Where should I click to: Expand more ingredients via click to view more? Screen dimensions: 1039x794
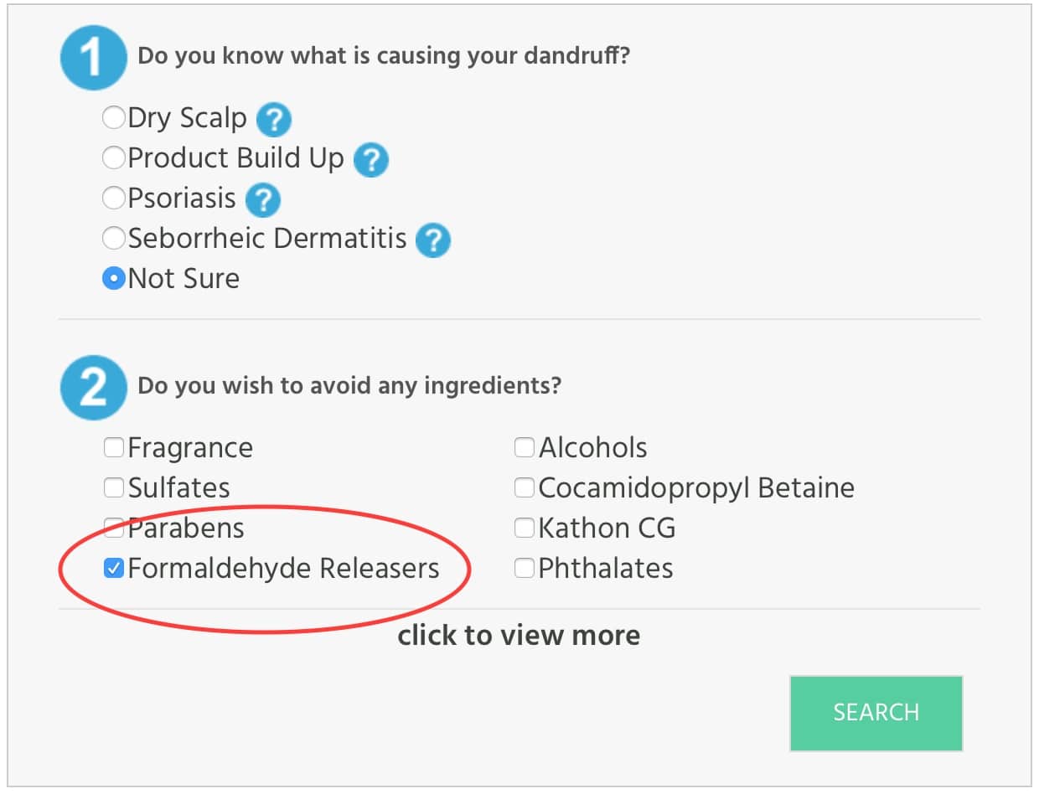click(519, 635)
